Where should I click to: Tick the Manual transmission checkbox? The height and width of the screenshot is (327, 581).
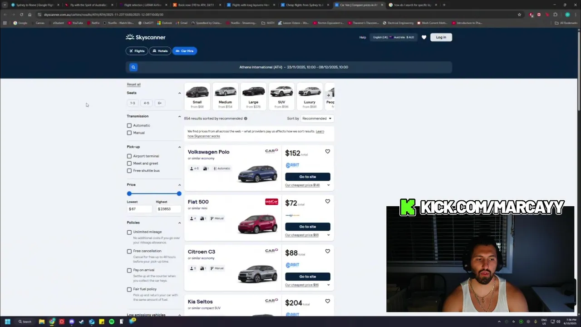(129, 133)
